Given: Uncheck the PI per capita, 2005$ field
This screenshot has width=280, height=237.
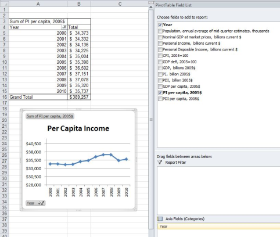Looking at the screenshot, I should [x=160, y=93].
